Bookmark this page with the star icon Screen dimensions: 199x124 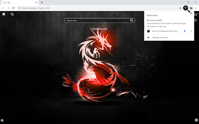(x=180, y=8)
